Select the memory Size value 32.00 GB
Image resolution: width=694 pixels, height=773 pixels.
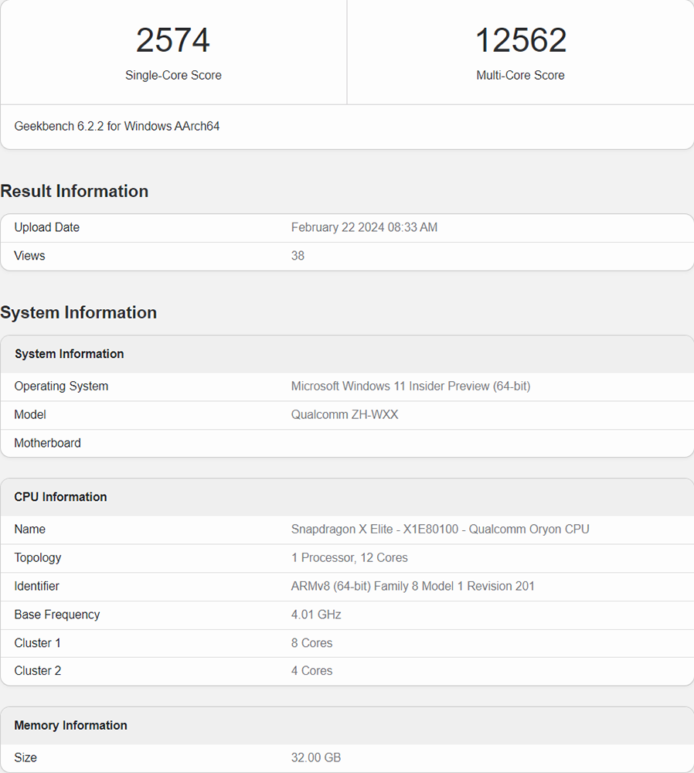316,758
